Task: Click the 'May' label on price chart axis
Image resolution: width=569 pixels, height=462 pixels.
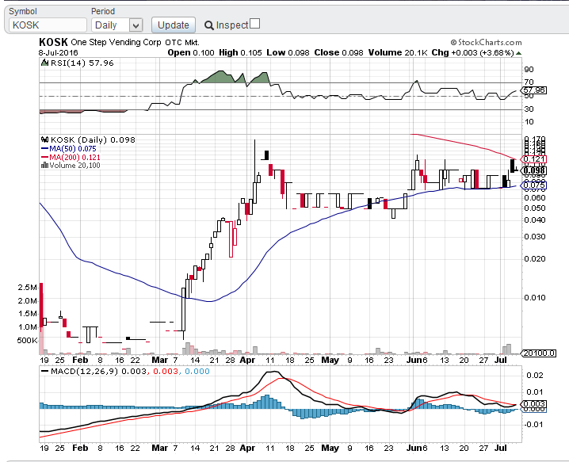Action: 330,360
